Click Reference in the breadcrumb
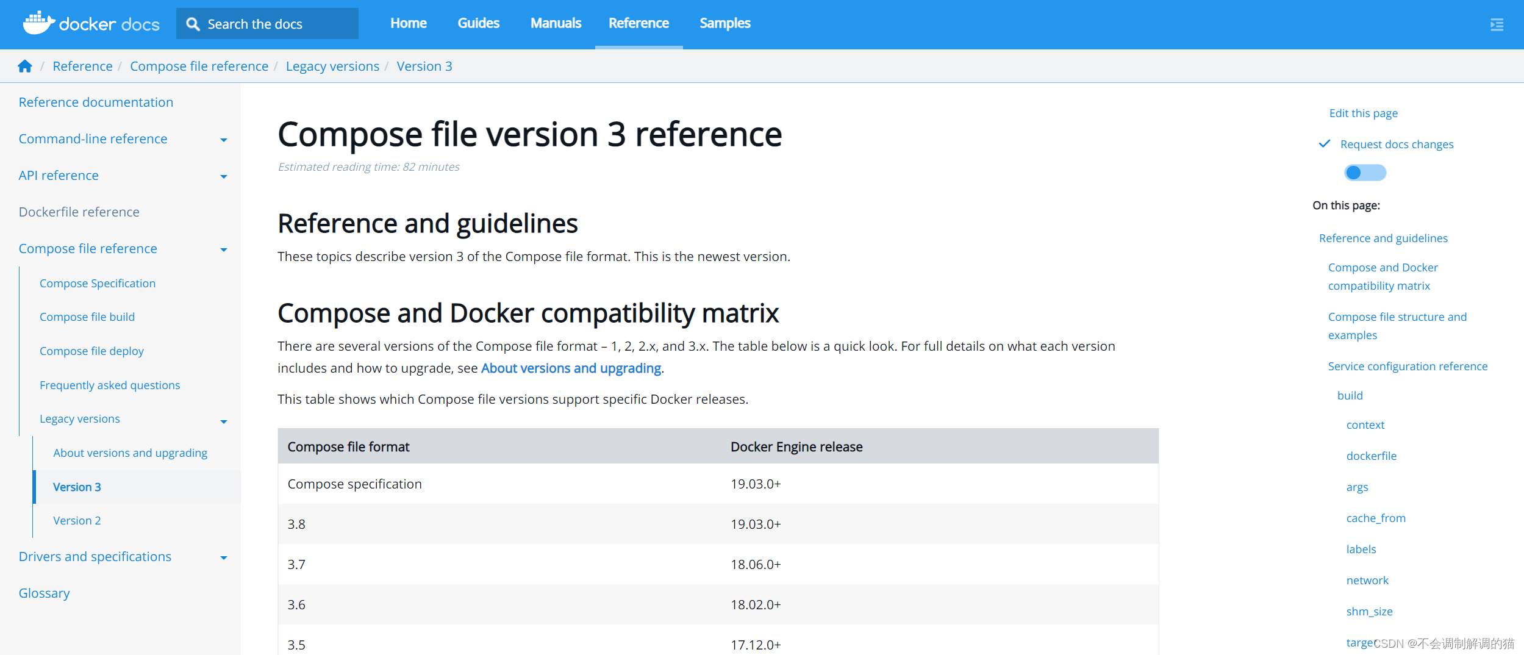The width and height of the screenshot is (1524, 655). pyautogui.click(x=82, y=66)
